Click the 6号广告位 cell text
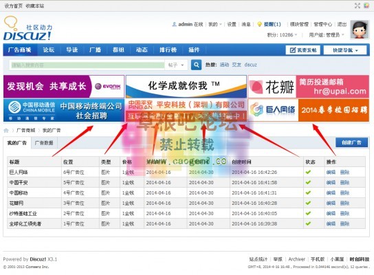Screen dimensions: 374x275 [74, 172]
